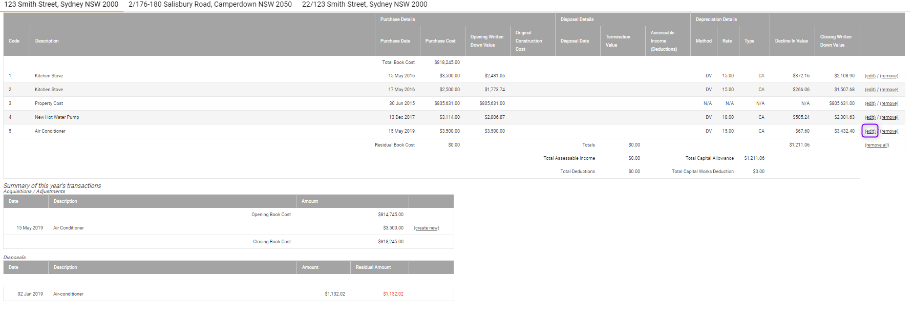The image size is (914, 316).
Task: Select the Property Cost description cell
Action: pos(49,103)
